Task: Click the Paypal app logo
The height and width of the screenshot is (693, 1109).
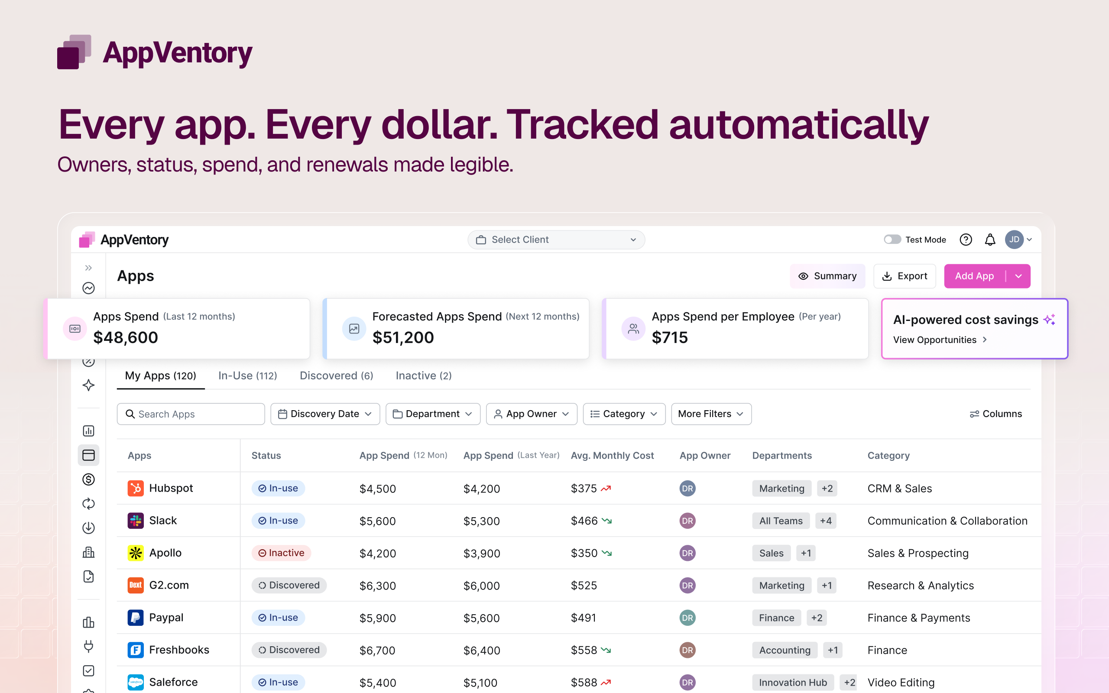Action: [x=135, y=617]
